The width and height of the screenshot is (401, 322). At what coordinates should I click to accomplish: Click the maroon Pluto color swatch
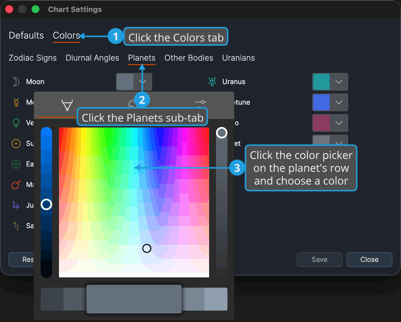click(321, 123)
